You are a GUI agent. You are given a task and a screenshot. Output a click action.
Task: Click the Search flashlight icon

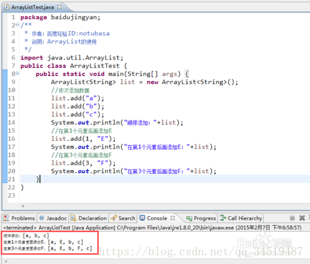coord(113,218)
